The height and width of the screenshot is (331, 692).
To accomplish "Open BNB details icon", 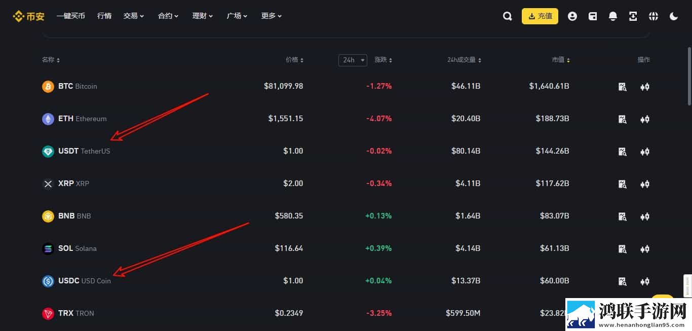I will [623, 216].
